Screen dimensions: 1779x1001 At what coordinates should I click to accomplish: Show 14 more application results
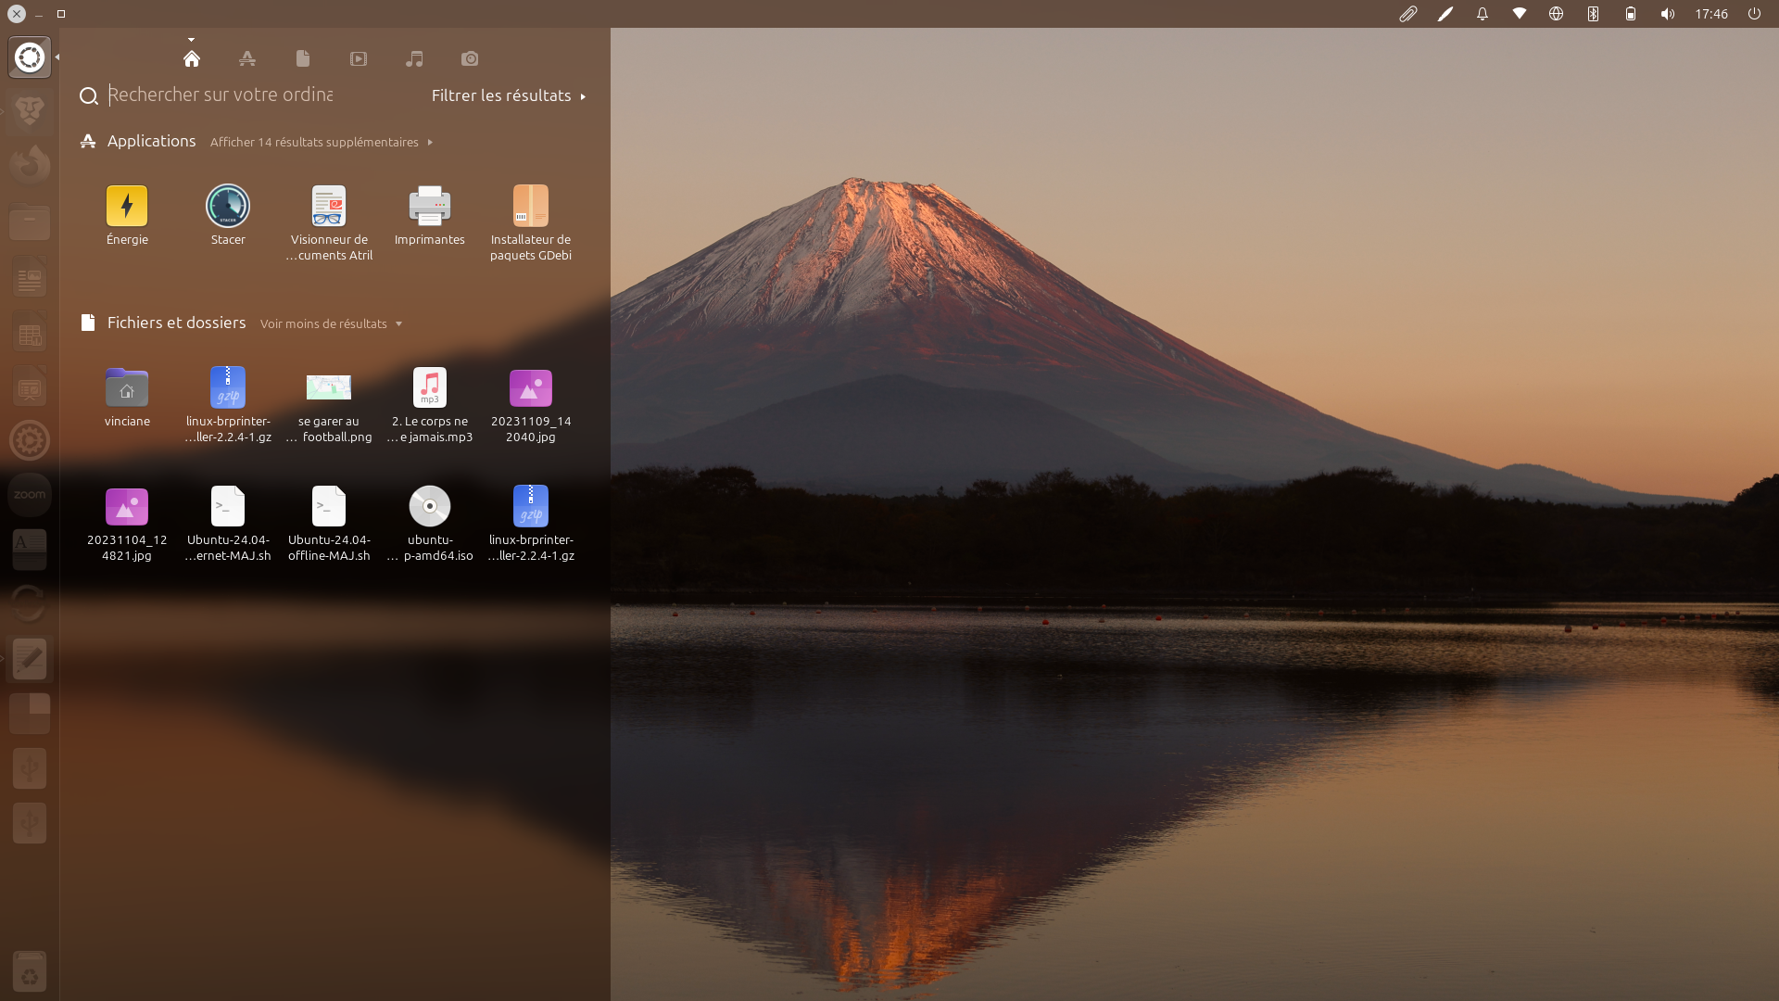coord(321,142)
